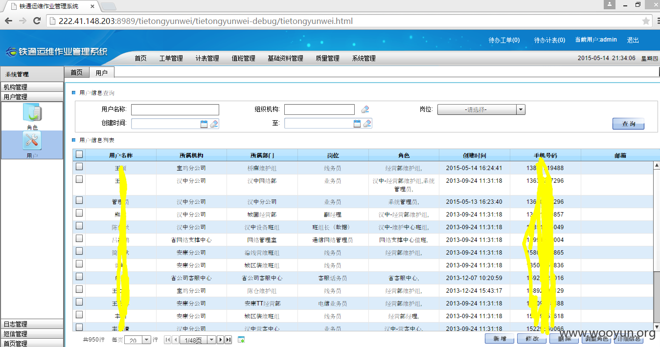The width and height of the screenshot is (660, 347).
Task: Open the 角色 (role) icon in sidebar
Action: point(32,114)
